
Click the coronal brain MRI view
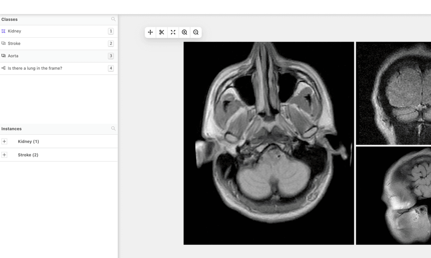[393, 93]
